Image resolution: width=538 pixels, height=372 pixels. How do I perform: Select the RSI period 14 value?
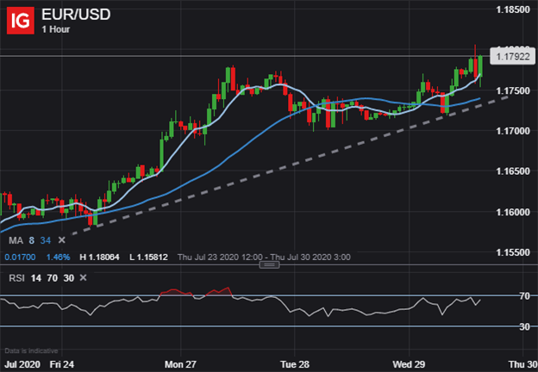click(x=35, y=278)
